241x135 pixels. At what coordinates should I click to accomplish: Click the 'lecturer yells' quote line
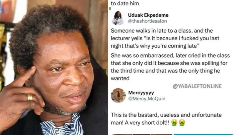(165, 38)
